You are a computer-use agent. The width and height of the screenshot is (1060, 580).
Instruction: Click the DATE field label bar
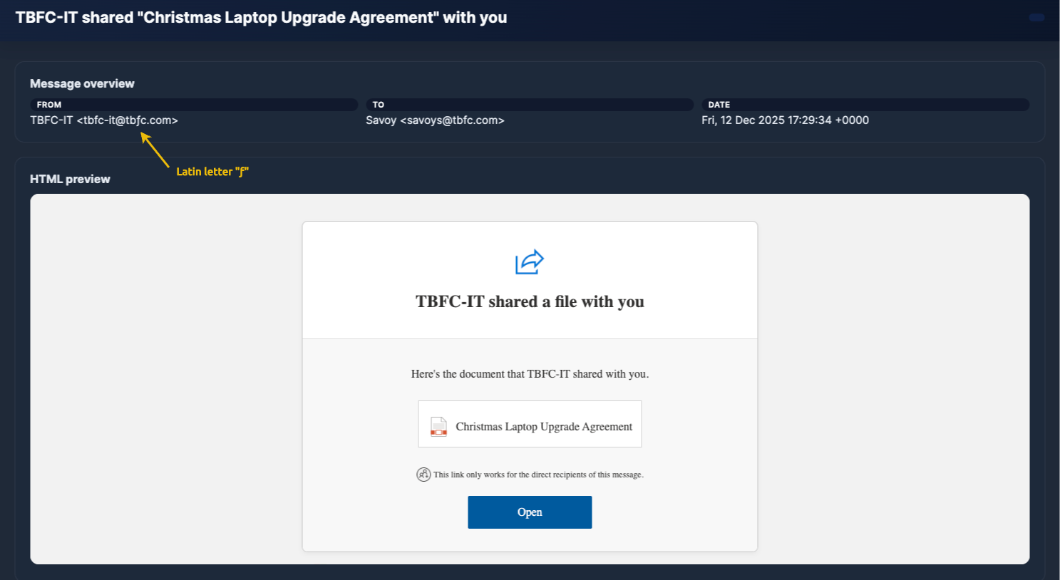pyautogui.click(x=865, y=105)
